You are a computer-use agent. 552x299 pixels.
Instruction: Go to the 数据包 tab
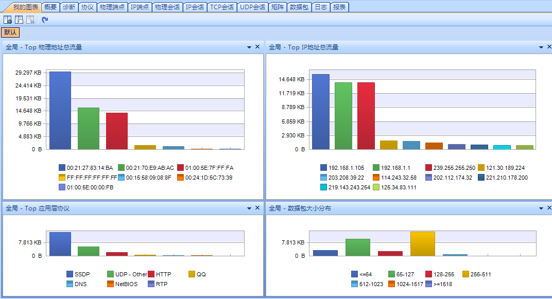pos(299,7)
